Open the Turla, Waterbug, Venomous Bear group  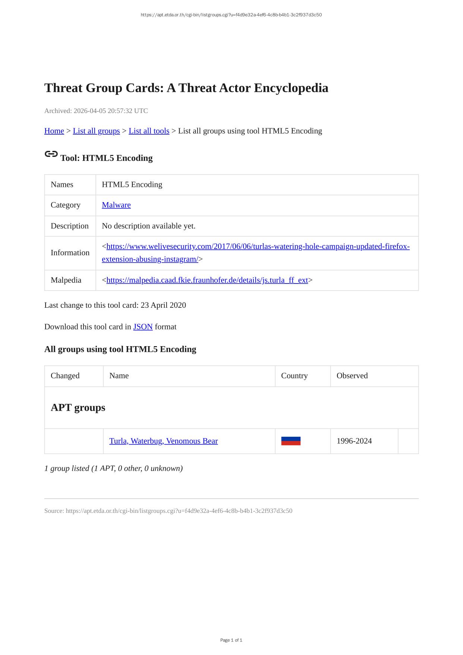(163, 441)
